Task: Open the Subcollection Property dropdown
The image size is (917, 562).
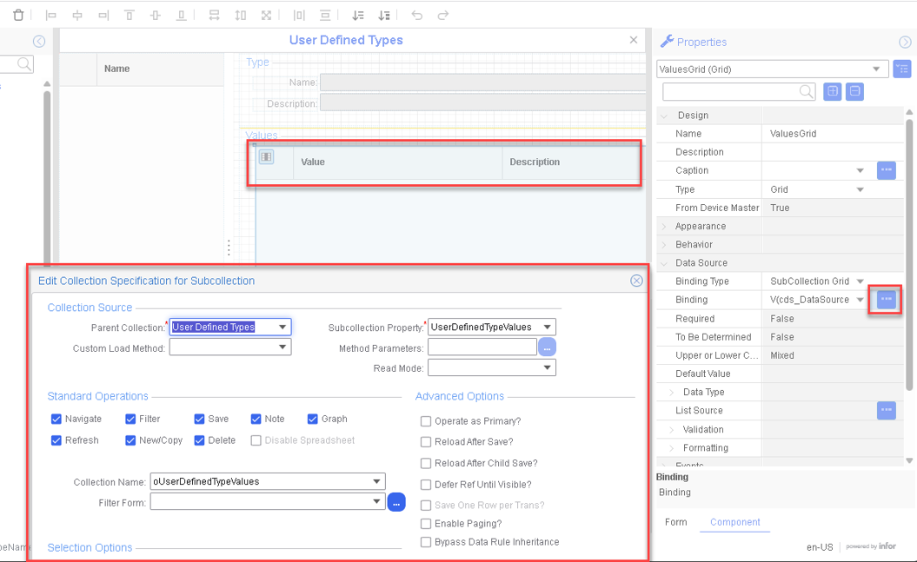Action: (547, 327)
